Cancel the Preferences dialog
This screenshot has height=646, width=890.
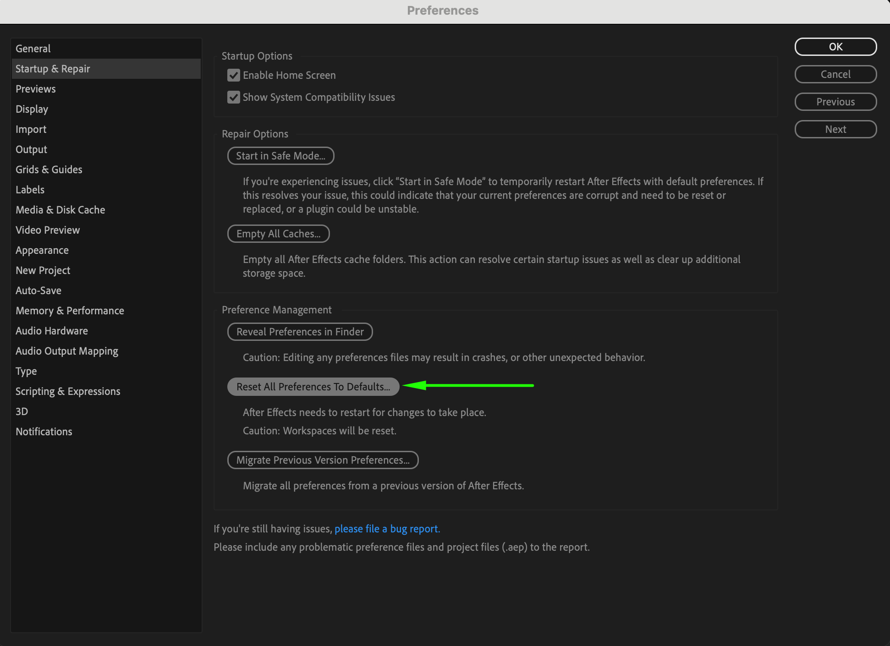point(835,74)
